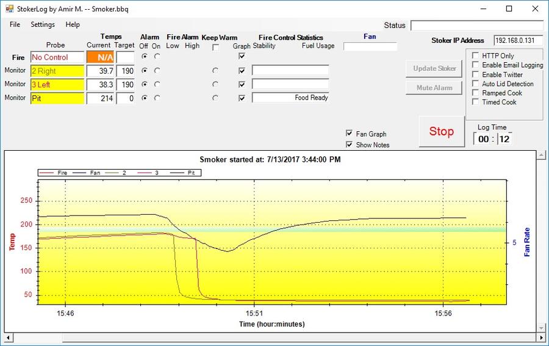Select Alarm On radio for Pit probe
549x346 pixels.
coord(157,98)
